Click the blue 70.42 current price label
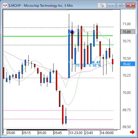The width and height of the screenshot is (138, 138). pos(128,64)
